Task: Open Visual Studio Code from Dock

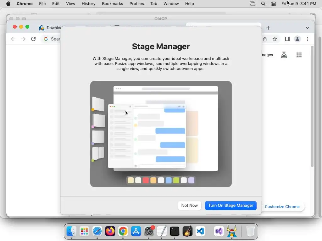Action: click(x=200, y=231)
